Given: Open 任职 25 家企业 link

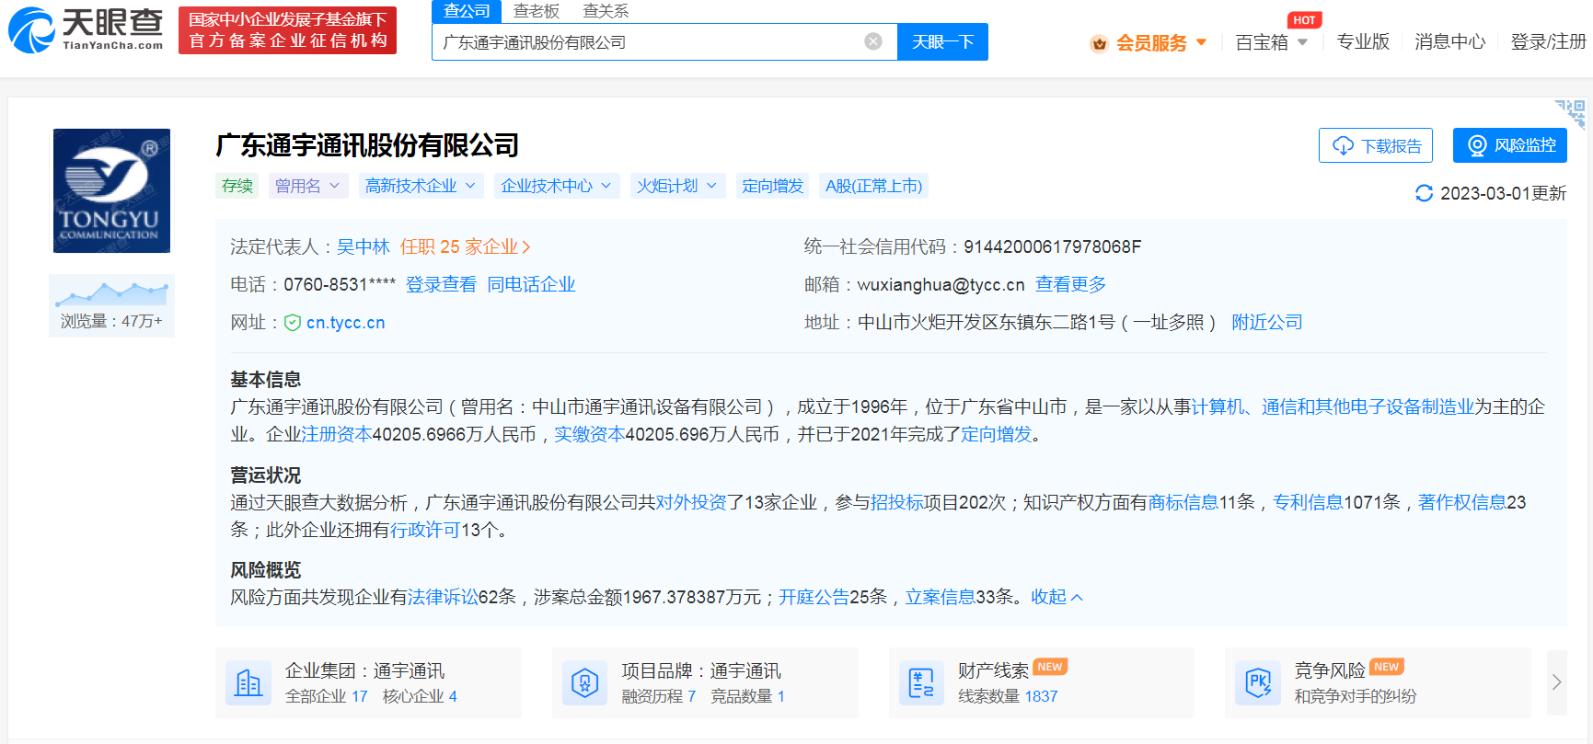Looking at the screenshot, I should (x=466, y=246).
